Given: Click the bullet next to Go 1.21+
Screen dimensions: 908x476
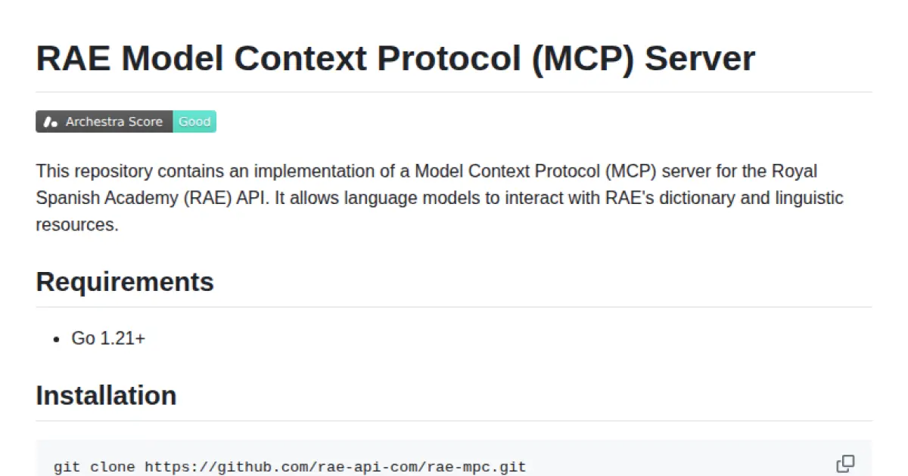Looking at the screenshot, I should click(58, 338).
